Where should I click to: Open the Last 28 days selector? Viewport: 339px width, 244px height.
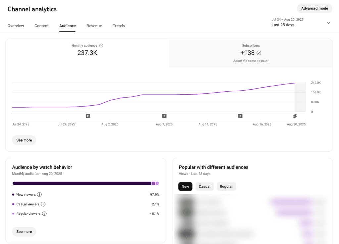pyautogui.click(x=301, y=22)
